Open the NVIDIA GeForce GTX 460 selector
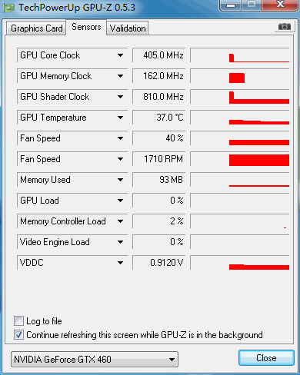This screenshot has height=375, width=300. pos(95,360)
